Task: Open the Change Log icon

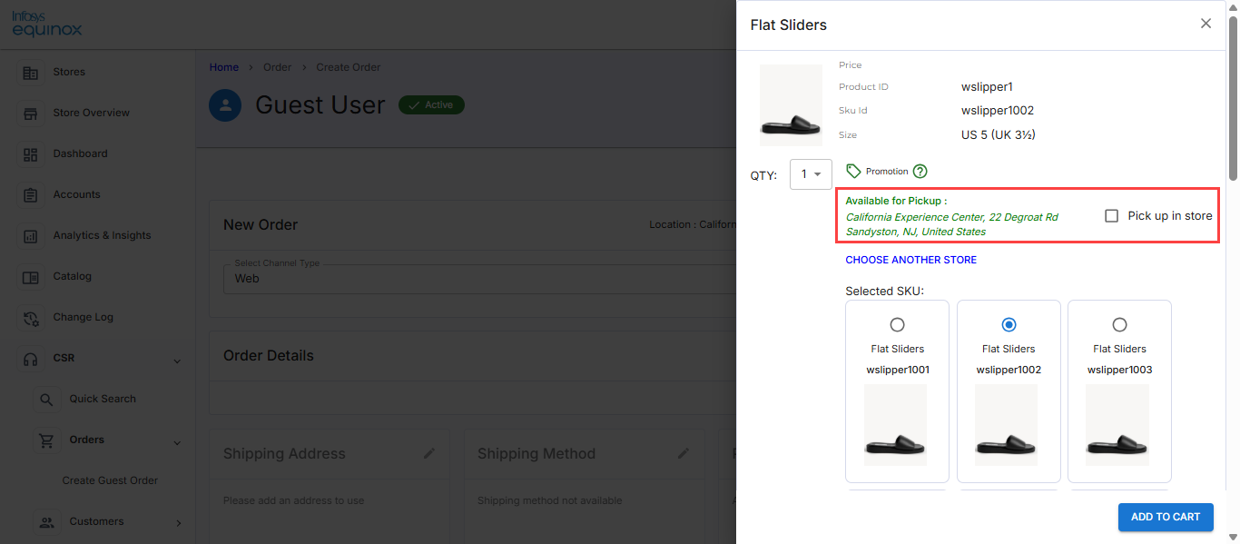Action: 31,318
